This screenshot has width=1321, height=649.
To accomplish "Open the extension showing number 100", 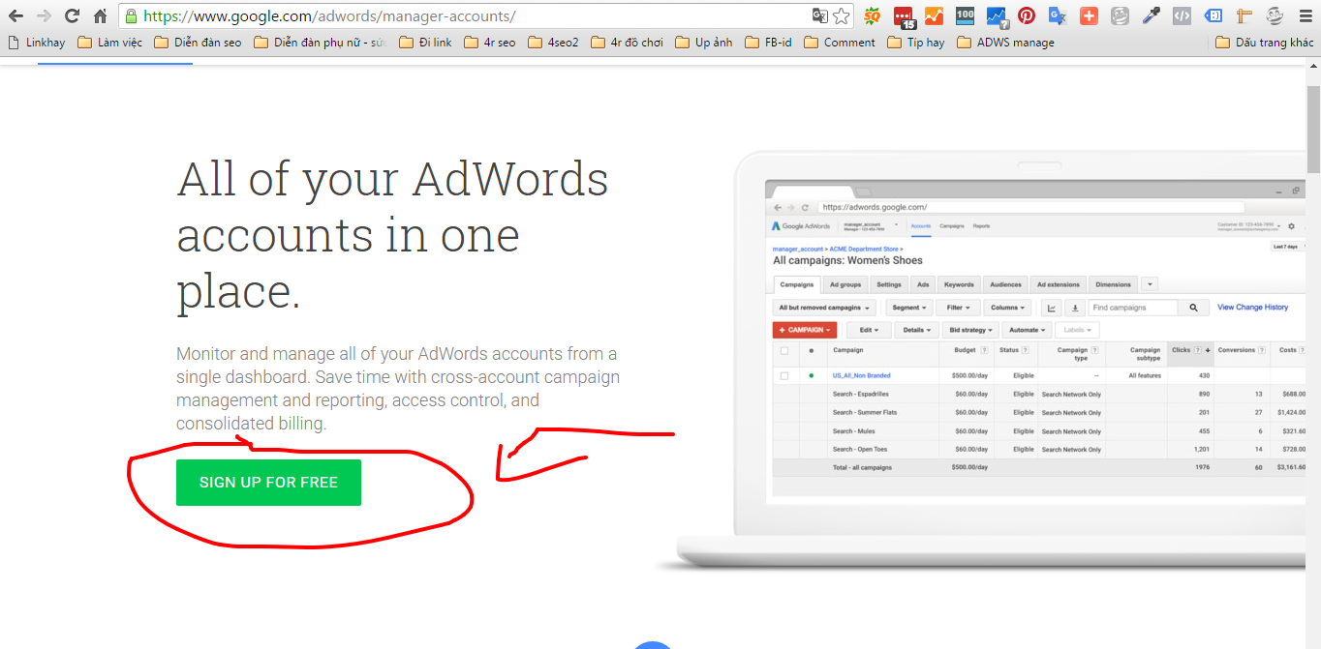I will pyautogui.click(x=965, y=15).
